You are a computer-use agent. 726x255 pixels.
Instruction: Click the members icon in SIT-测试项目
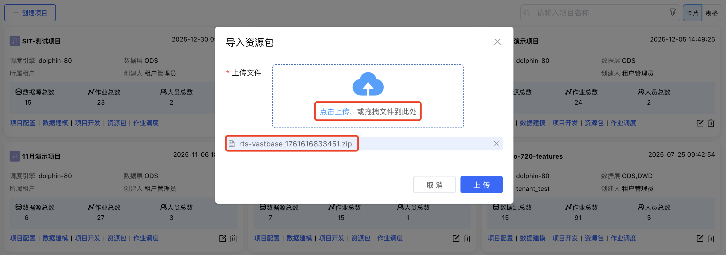point(164,92)
